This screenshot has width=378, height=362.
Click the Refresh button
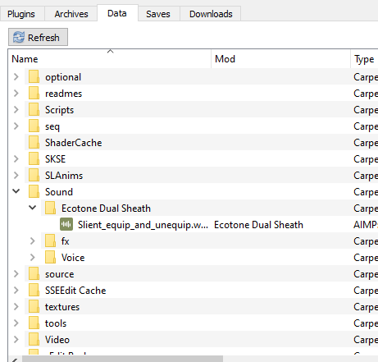[38, 37]
